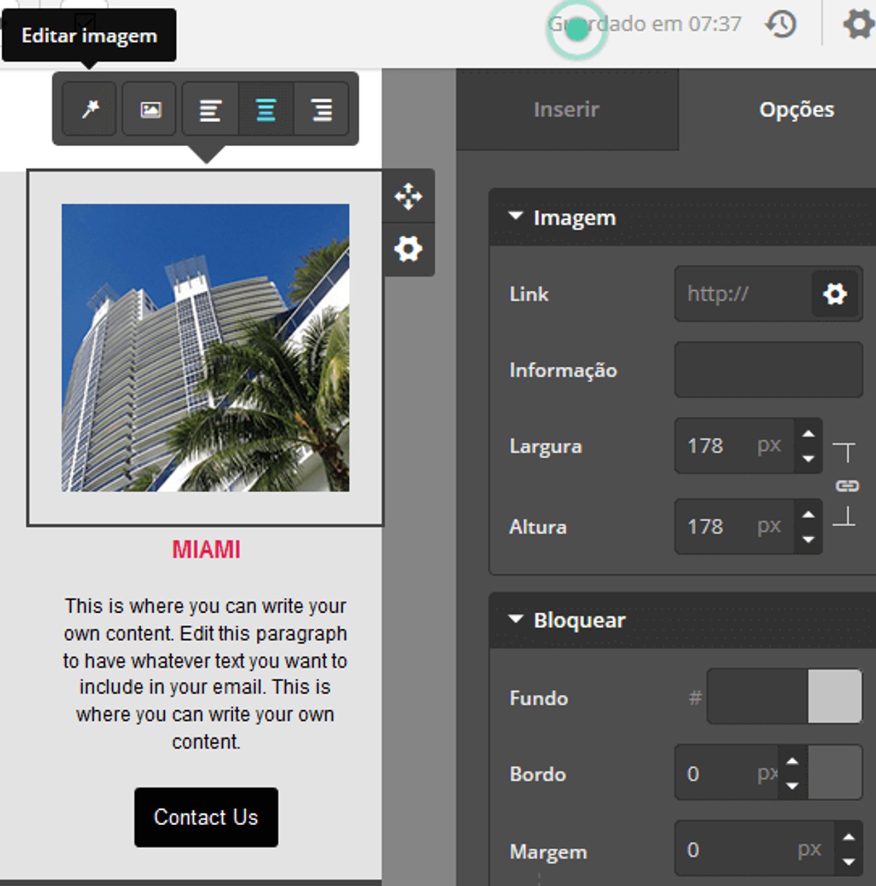Screen dimensions: 876x886
Task: Click the move block arrows icon
Action: pyautogui.click(x=408, y=197)
